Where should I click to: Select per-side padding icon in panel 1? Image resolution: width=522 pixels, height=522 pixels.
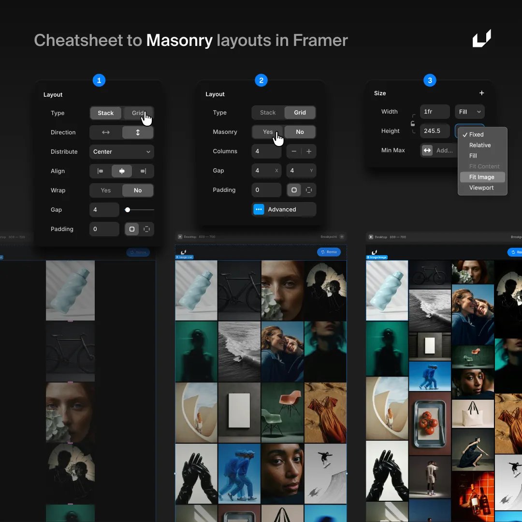pyautogui.click(x=146, y=229)
